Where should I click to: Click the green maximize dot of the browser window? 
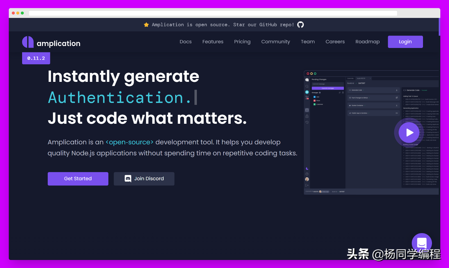point(22,13)
